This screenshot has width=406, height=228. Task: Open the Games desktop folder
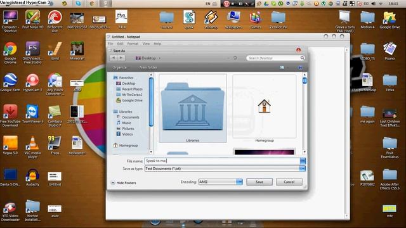(256, 20)
